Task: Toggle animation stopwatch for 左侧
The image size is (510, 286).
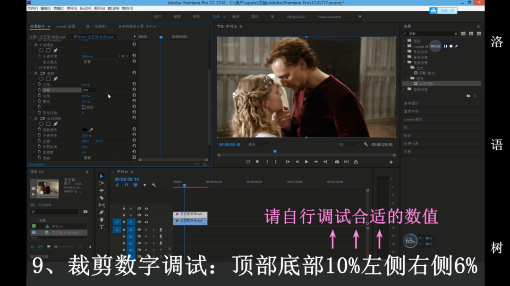Action: pos(39,84)
